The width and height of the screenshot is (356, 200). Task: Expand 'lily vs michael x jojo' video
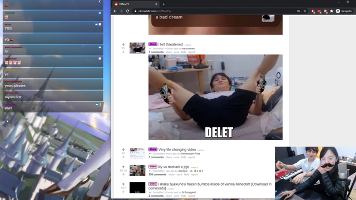pyautogui.click(x=150, y=171)
